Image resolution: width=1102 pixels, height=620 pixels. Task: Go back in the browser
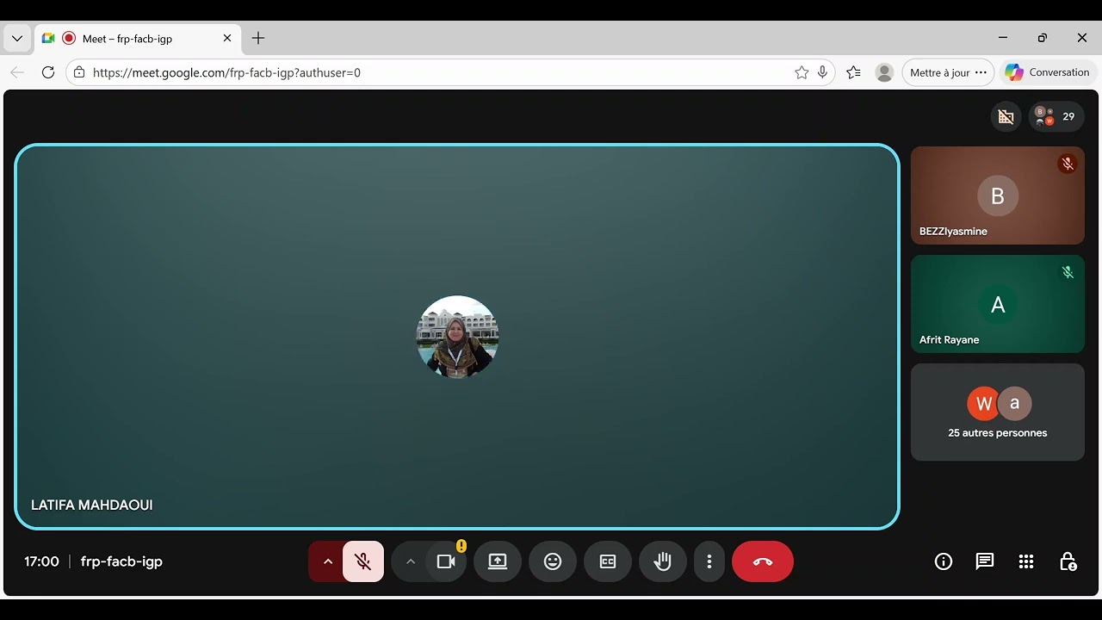[x=17, y=72]
